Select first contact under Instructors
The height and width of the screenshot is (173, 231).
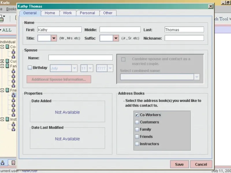tap(13, 124)
